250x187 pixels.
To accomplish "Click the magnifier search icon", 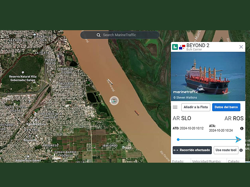I will [x=98, y=35].
